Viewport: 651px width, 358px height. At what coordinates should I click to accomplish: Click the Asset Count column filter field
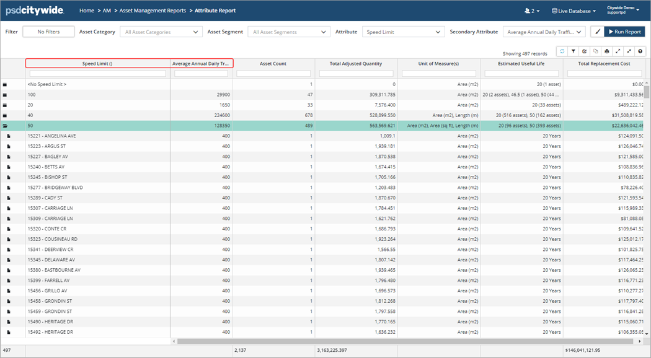[273, 74]
